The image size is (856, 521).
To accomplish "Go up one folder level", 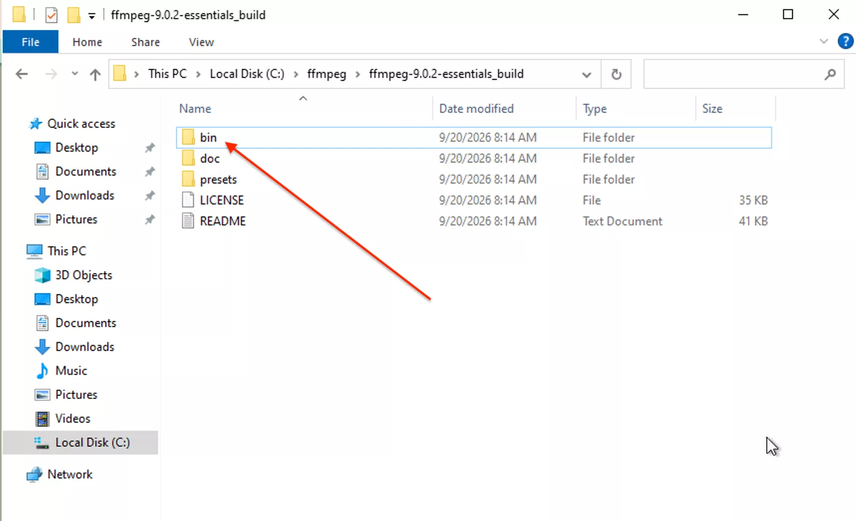I will [x=95, y=74].
